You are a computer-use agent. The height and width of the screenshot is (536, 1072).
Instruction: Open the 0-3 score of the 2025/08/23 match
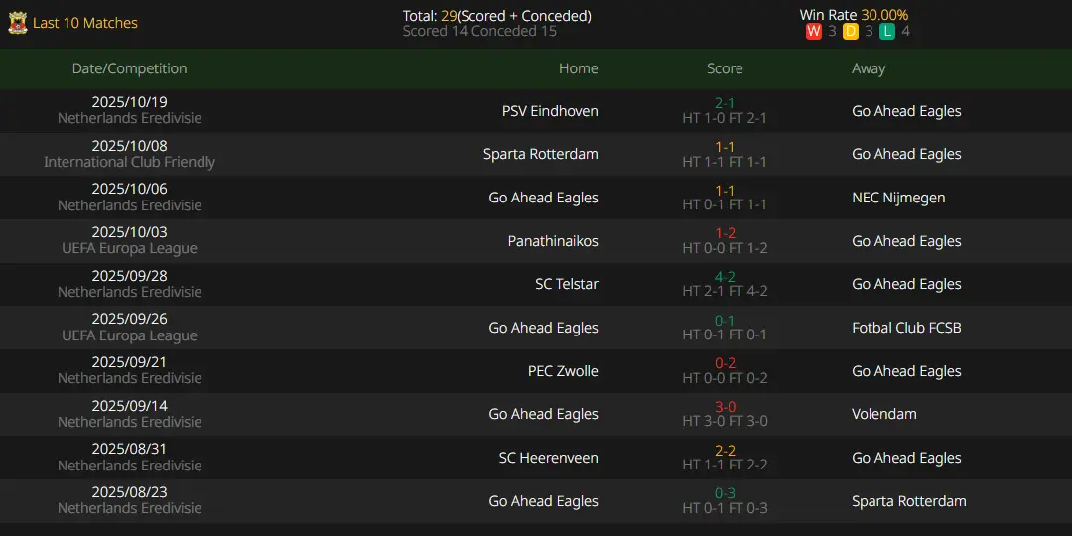click(x=725, y=493)
